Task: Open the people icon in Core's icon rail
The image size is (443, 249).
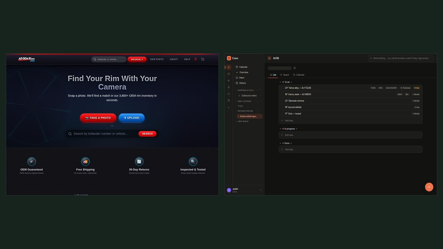Action: (x=229, y=81)
